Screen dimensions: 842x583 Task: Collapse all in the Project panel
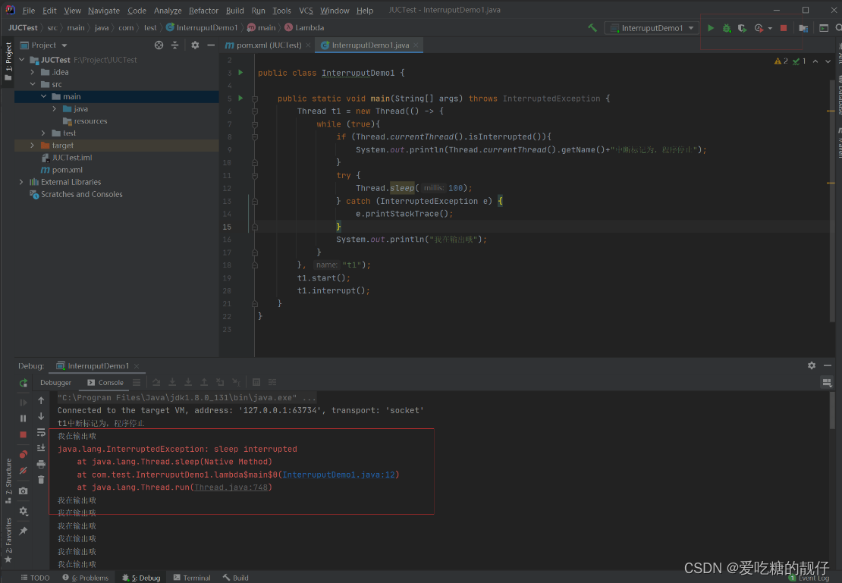(x=175, y=45)
